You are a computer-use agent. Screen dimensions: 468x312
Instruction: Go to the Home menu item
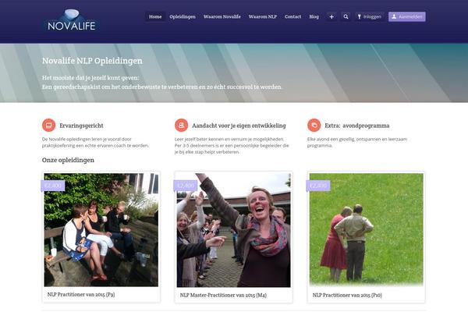tap(155, 16)
